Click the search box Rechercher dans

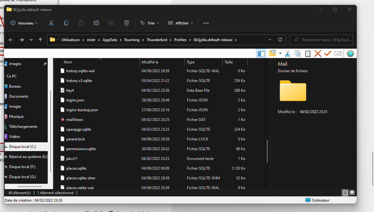321,40
